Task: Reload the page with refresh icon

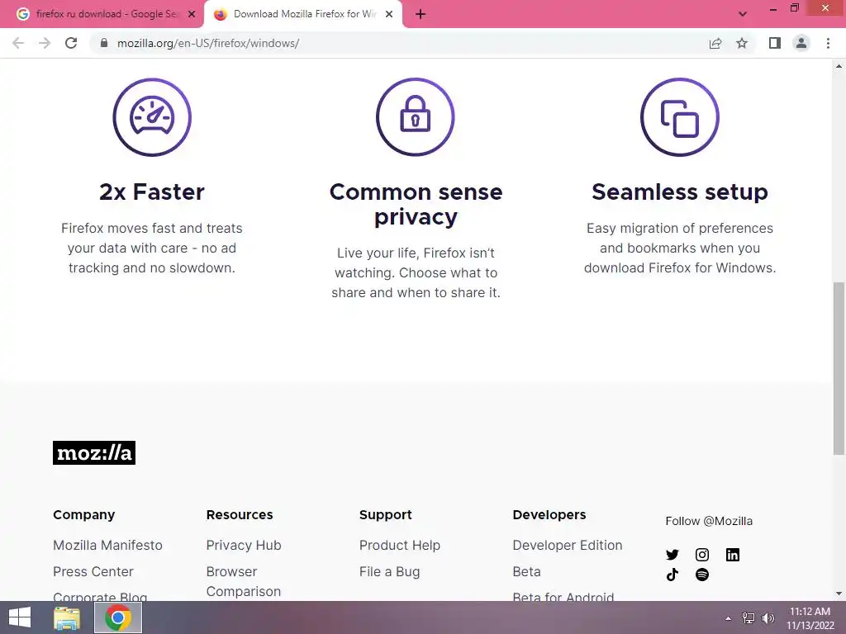Action: [x=71, y=43]
